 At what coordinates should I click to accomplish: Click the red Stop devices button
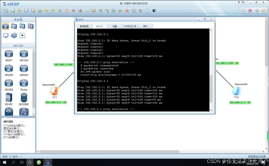[127, 11]
